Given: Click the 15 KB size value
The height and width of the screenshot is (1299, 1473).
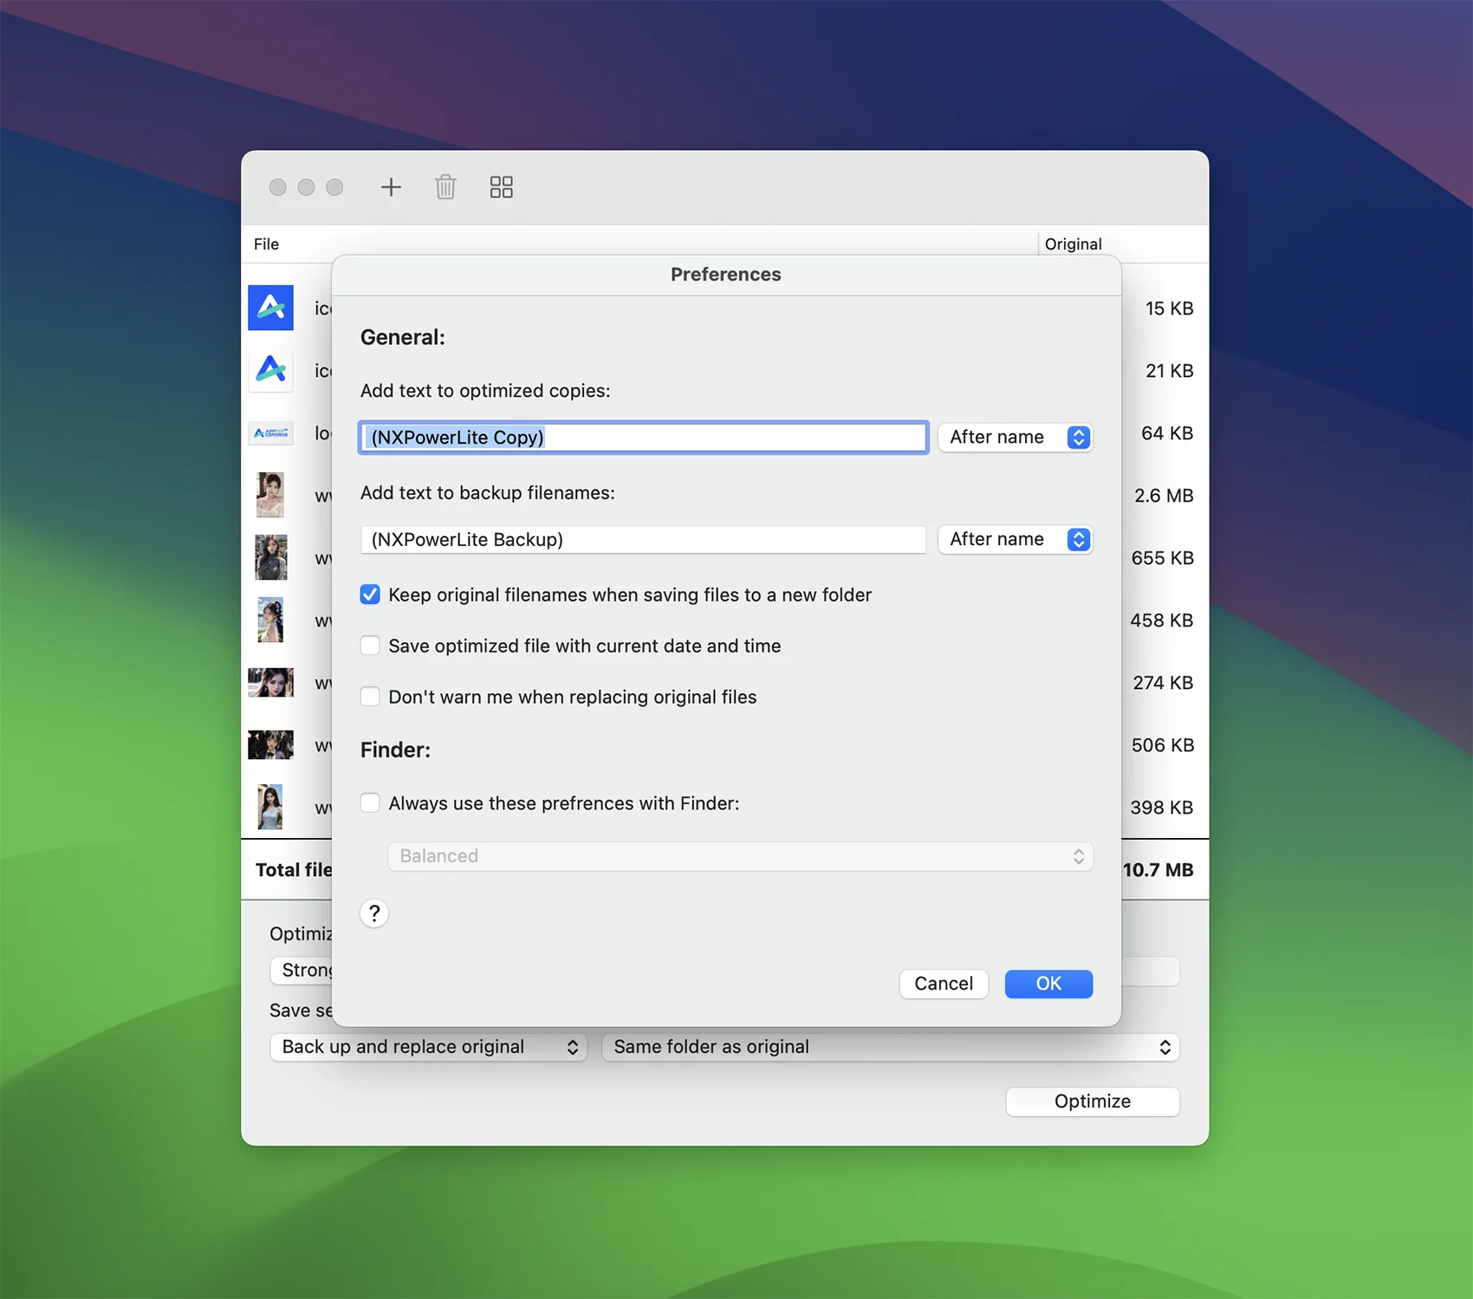Looking at the screenshot, I should coord(1169,309).
